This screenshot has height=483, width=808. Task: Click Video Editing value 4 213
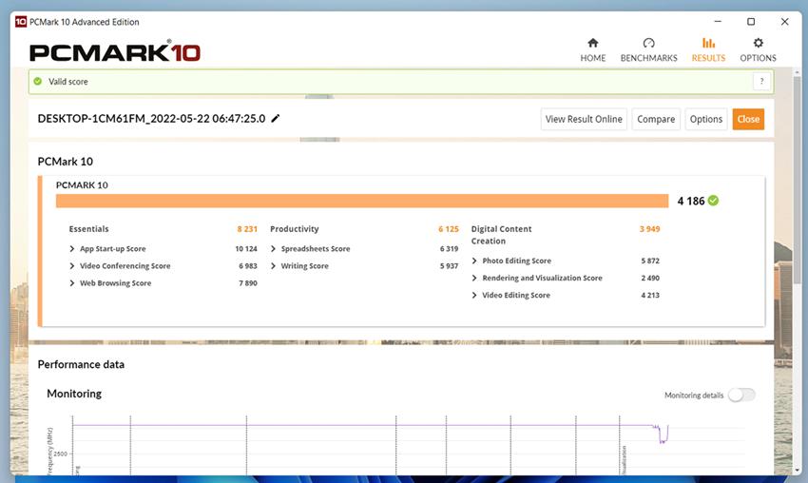tap(650, 296)
